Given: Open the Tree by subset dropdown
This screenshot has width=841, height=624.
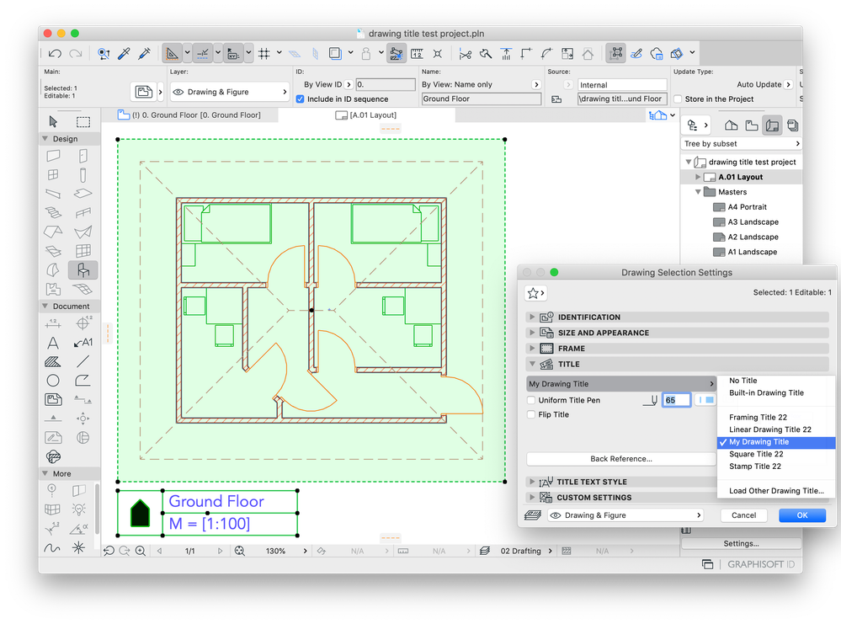Looking at the screenshot, I should 741,143.
